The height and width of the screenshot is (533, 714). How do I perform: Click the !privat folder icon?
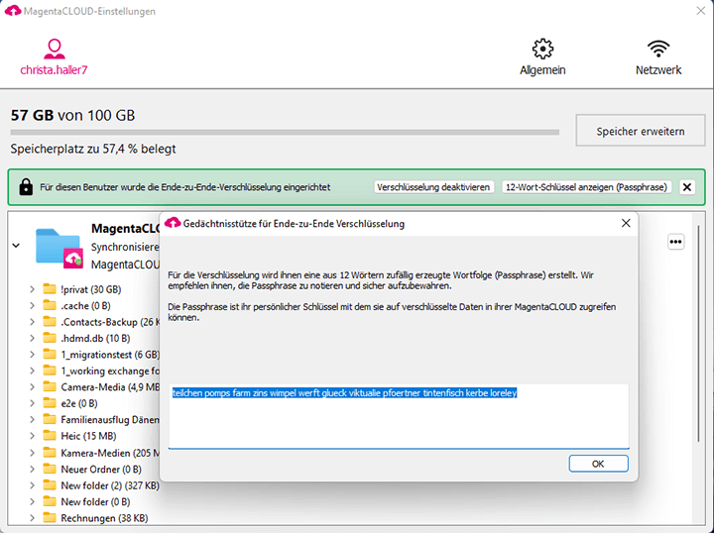[x=50, y=288]
